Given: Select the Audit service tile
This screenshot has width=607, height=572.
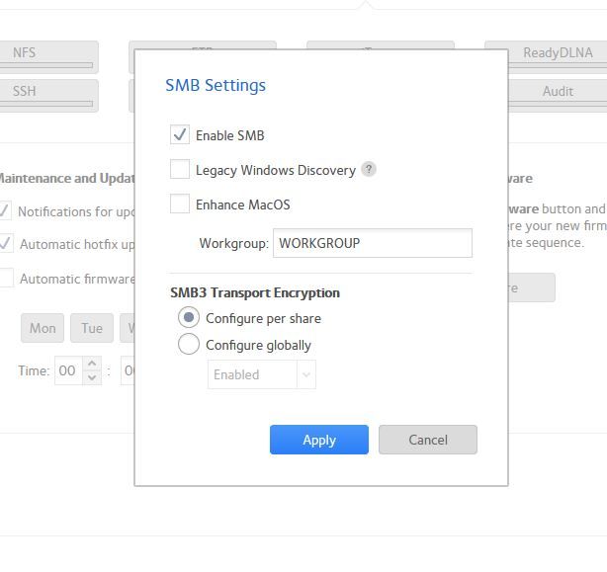Looking at the screenshot, I should [x=557, y=93].
